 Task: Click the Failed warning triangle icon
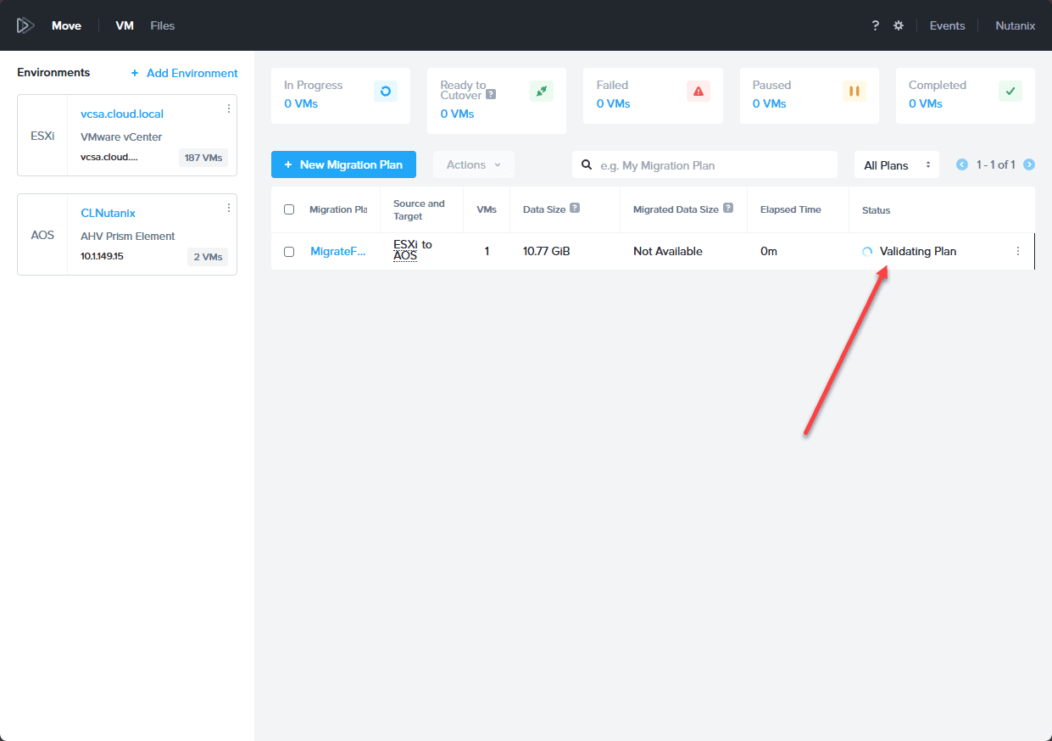click(x=699, y=92)
